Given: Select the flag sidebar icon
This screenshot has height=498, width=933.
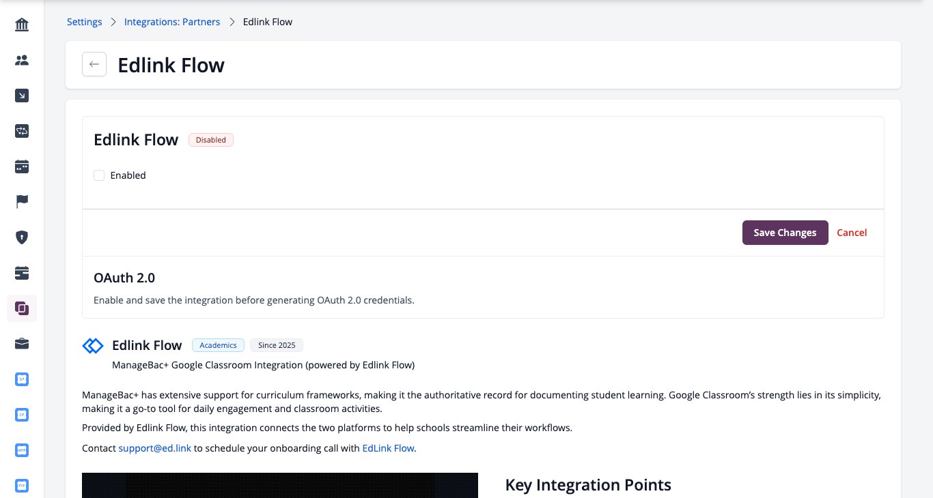Looking at the screenshot, I should point(22,202).
